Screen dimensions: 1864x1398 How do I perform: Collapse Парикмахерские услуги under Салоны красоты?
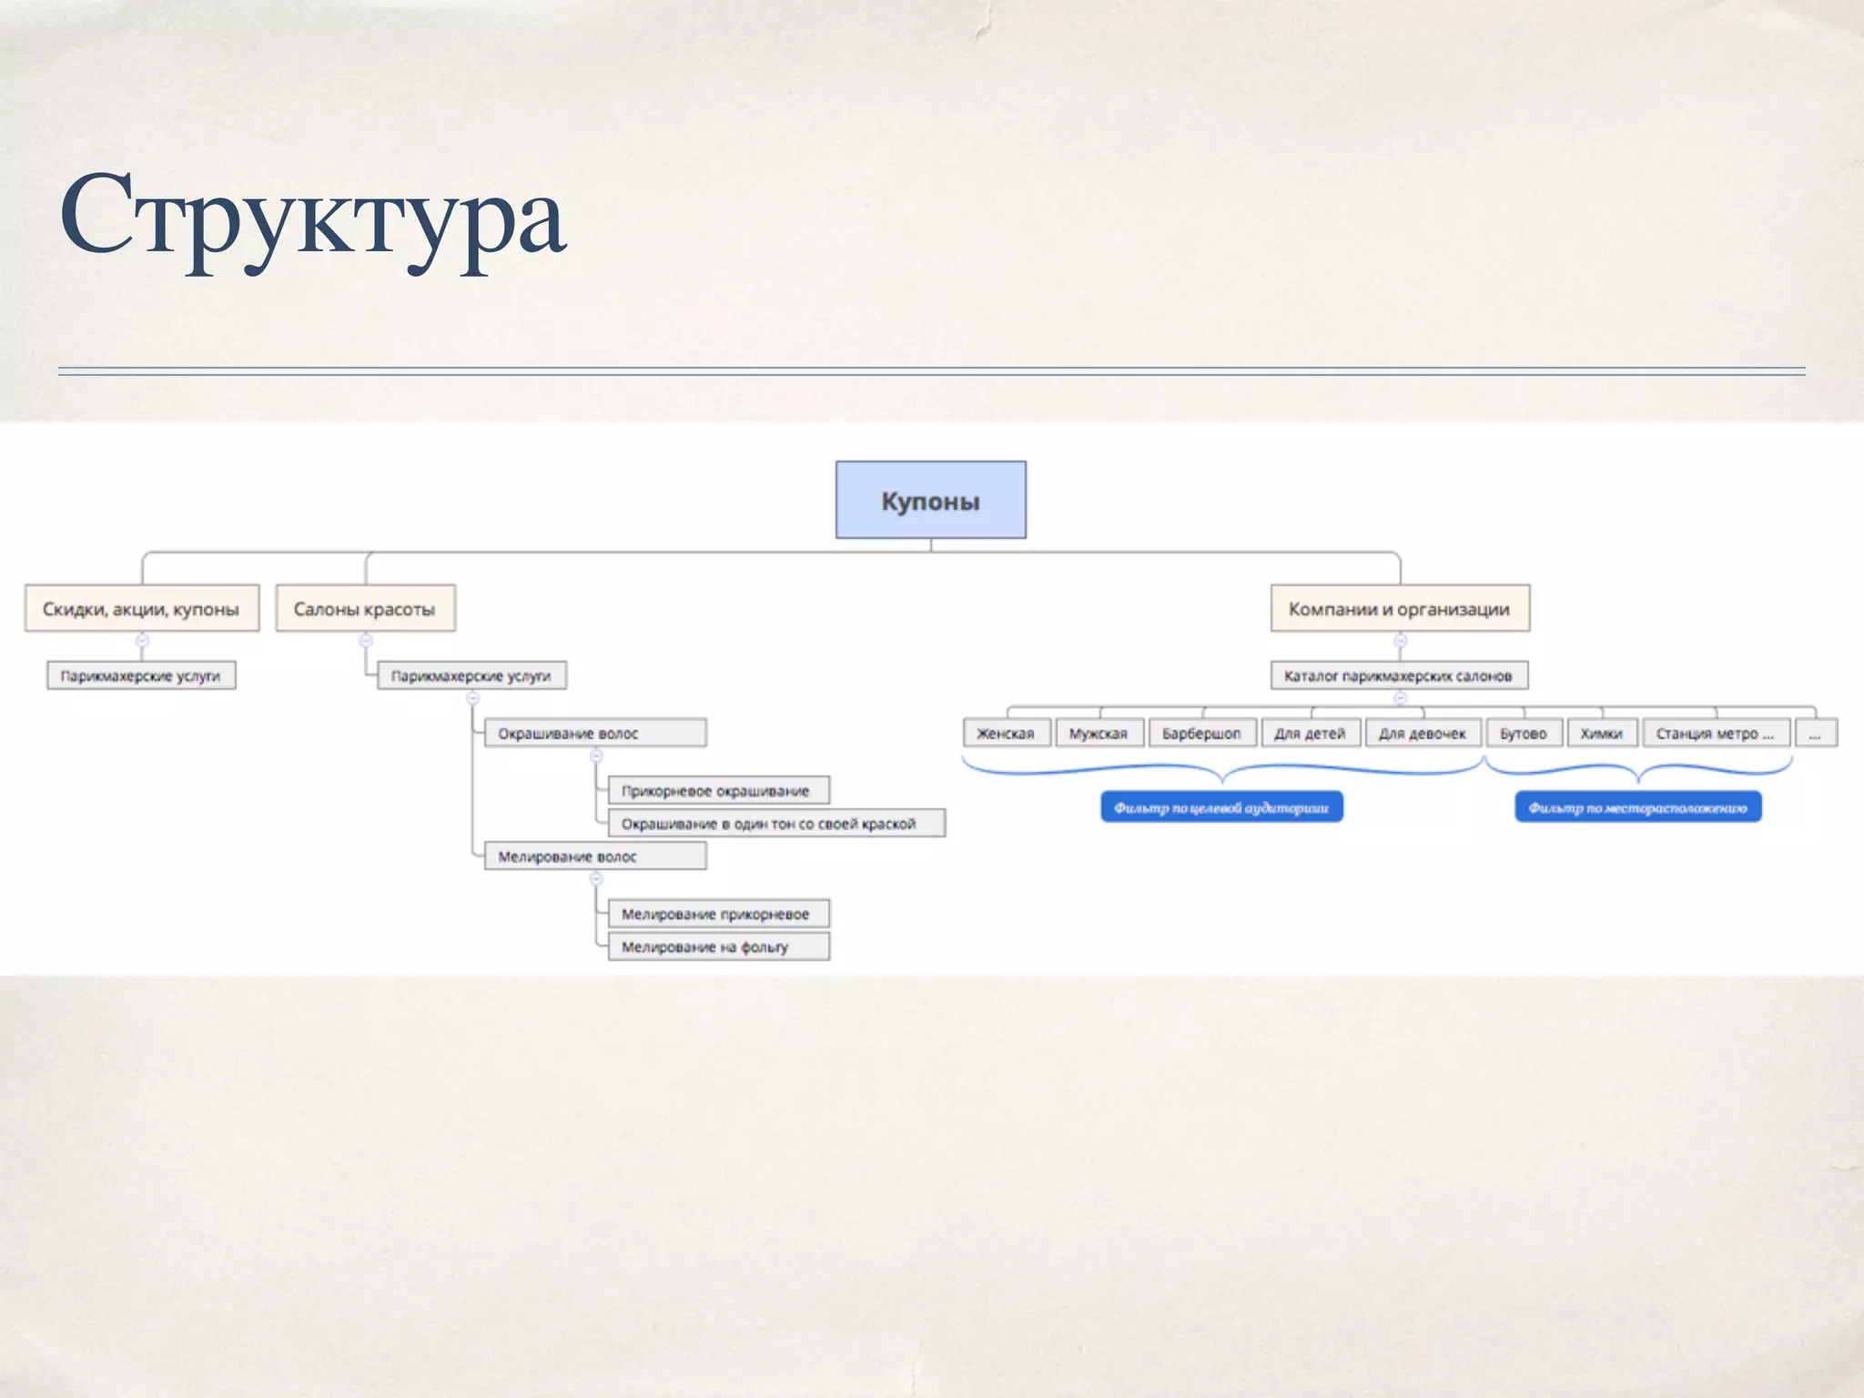472,698
